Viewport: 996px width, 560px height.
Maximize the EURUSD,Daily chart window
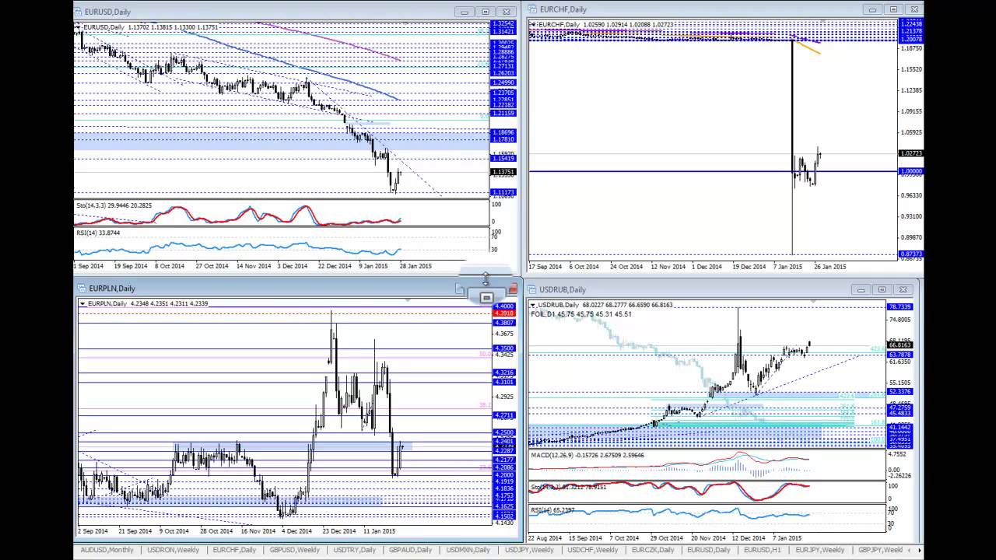(486, 12)
